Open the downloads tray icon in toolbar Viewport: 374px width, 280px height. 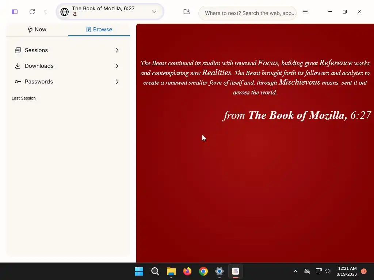point(187,11)
